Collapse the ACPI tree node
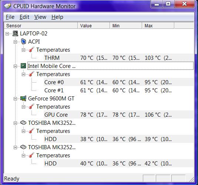Viewport: 198px width, 185px height. (x=15, y=42)
